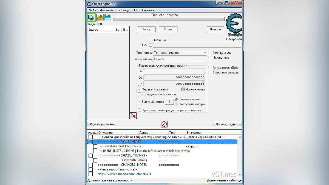329x185 pixels.
Task: Click the До end address field
Action: (x=174, y=84)
